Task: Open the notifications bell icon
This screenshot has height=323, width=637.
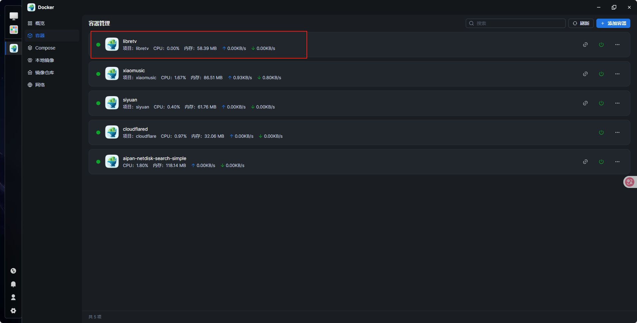Action: click(13, 284)
